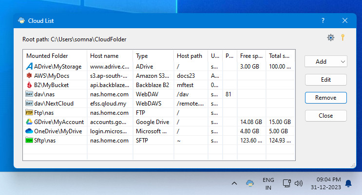Select the ADrive\MyStorage row
The width and height of the screenshot is (362, 195).
click(159, 67)
